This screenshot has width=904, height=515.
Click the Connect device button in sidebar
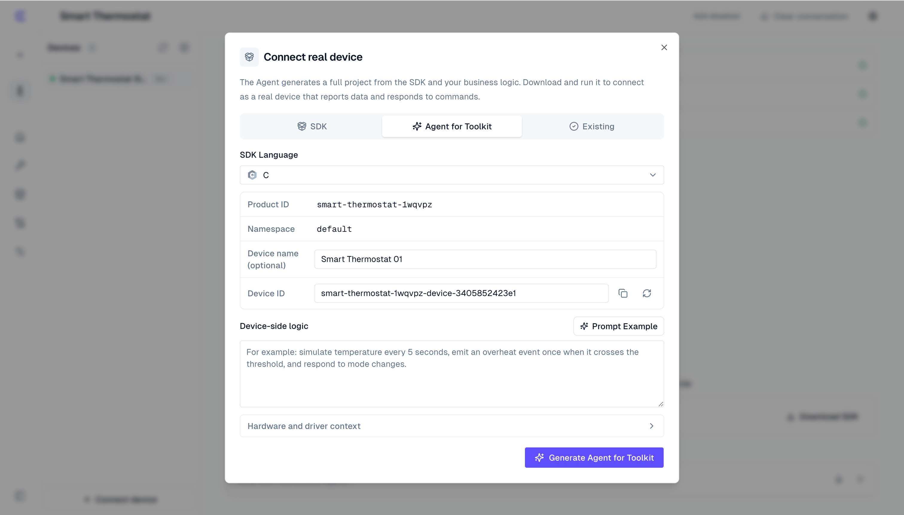click(x=120, y=499)
